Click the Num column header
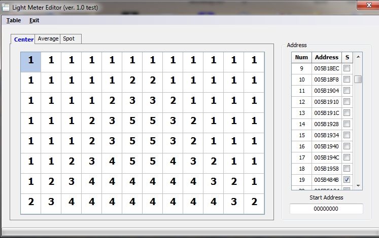The height and width of the screenshot is (238, 379). tap(301, 57)
